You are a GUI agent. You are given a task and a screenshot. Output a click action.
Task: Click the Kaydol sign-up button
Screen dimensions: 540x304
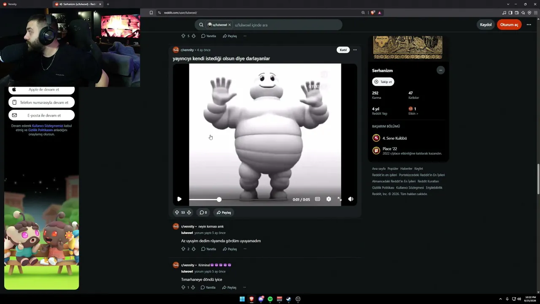point(486,24)
